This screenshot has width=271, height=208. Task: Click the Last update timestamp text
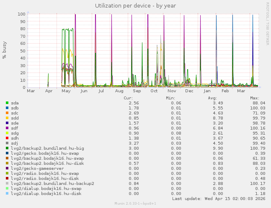point(219,198)
